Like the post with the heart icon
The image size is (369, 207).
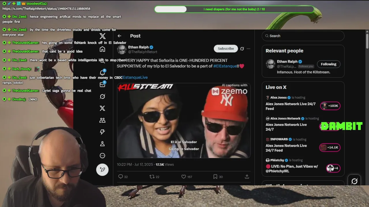[x=184, y=177]
